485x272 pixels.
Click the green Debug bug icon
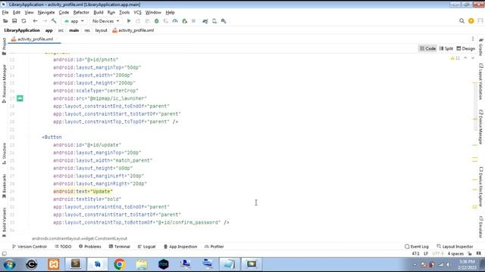(157, 21)
